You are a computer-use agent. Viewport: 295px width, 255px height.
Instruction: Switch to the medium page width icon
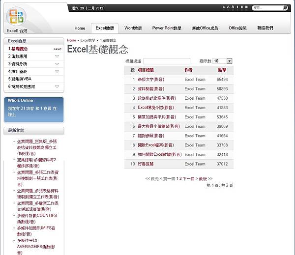click(242, 7)
